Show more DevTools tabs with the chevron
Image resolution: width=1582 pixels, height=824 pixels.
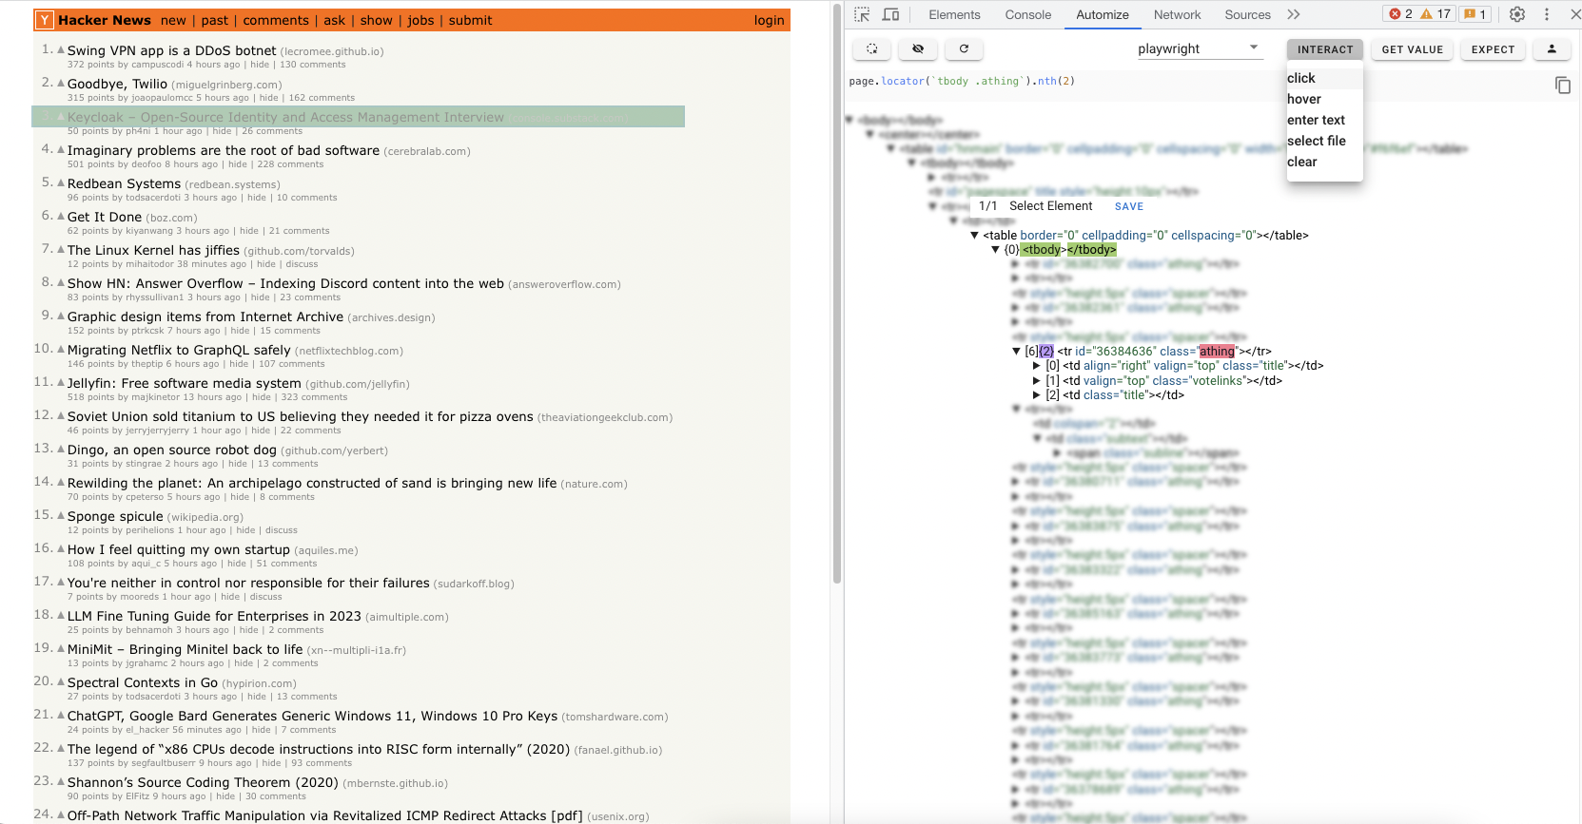[x=1293, y=14]
